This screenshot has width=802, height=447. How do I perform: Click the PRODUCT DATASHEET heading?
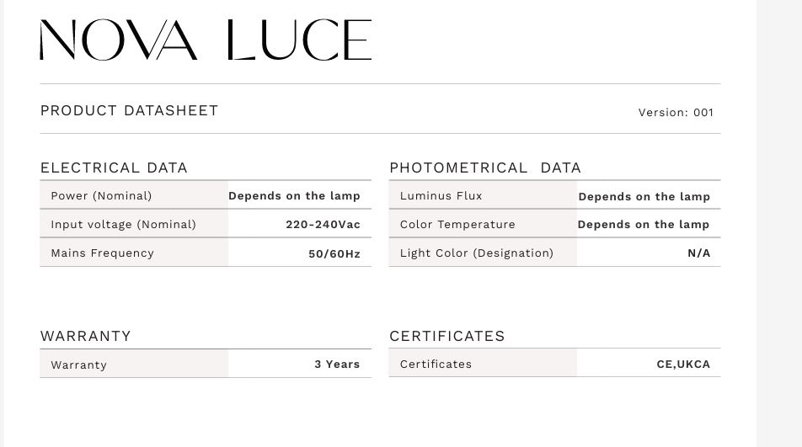tap(129, 110)
